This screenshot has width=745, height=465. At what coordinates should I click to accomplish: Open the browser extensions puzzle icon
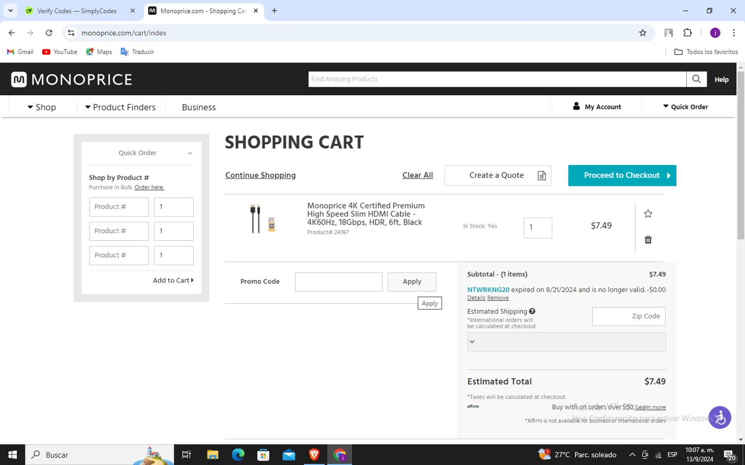click(687, 33)
